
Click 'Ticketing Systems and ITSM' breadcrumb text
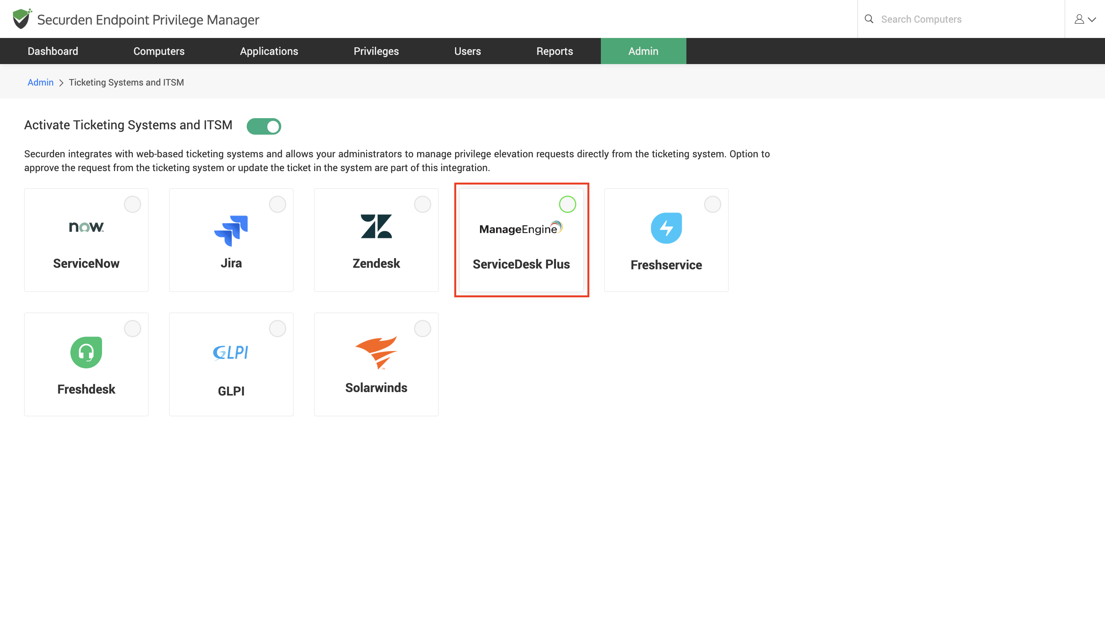[126, 82]
